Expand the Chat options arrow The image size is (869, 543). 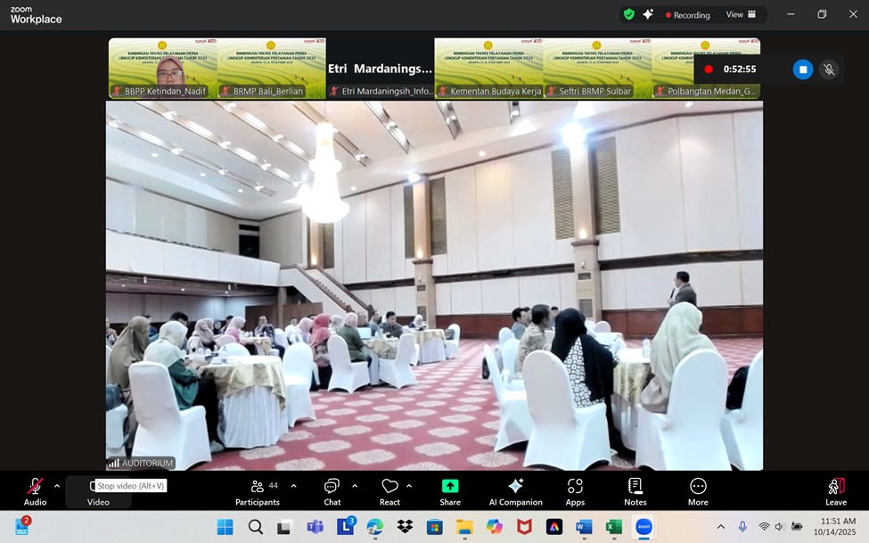click(355, 486)
